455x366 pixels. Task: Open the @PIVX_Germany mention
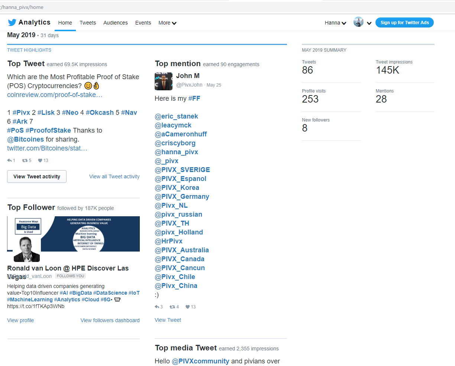(x=182, y=197)
